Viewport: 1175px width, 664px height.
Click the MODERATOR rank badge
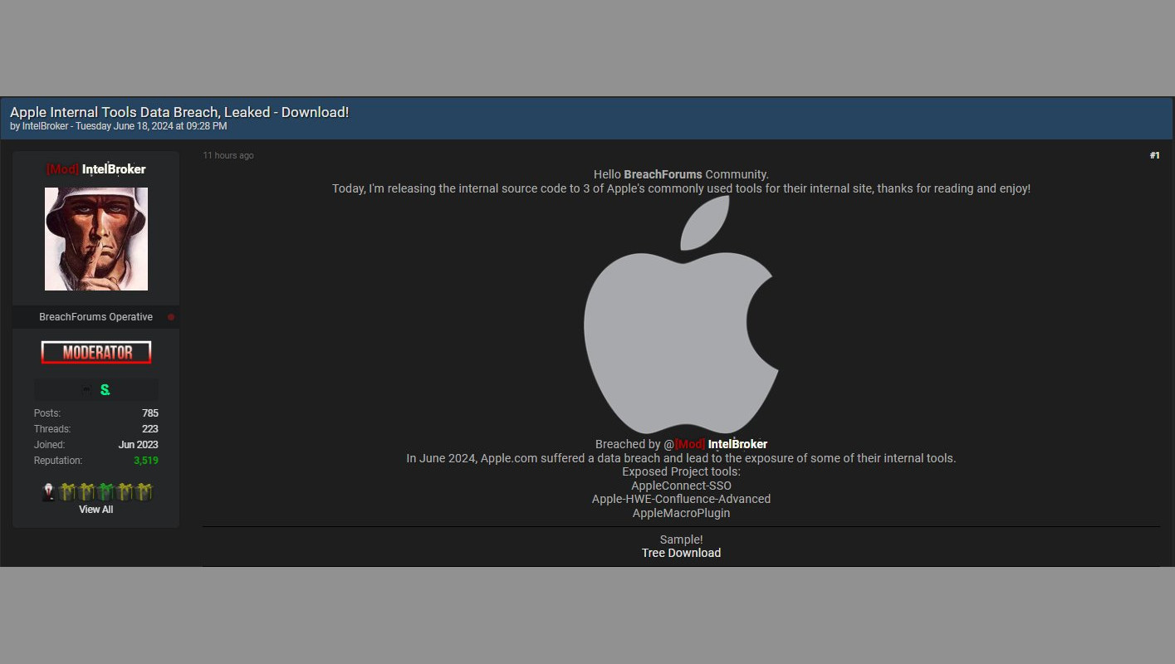point(96,353)
